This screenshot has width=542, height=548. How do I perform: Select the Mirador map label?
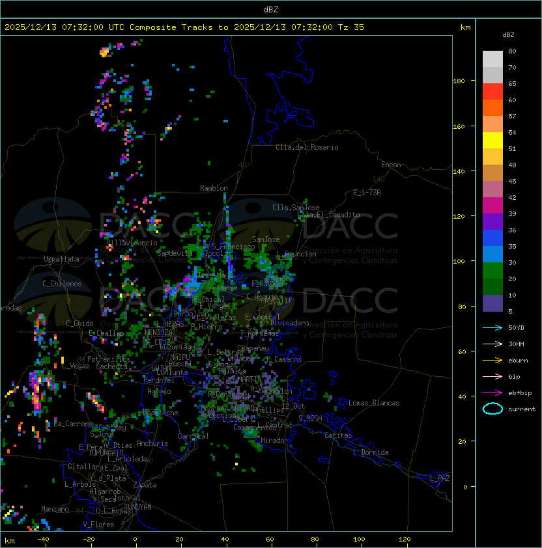point(275,441)
